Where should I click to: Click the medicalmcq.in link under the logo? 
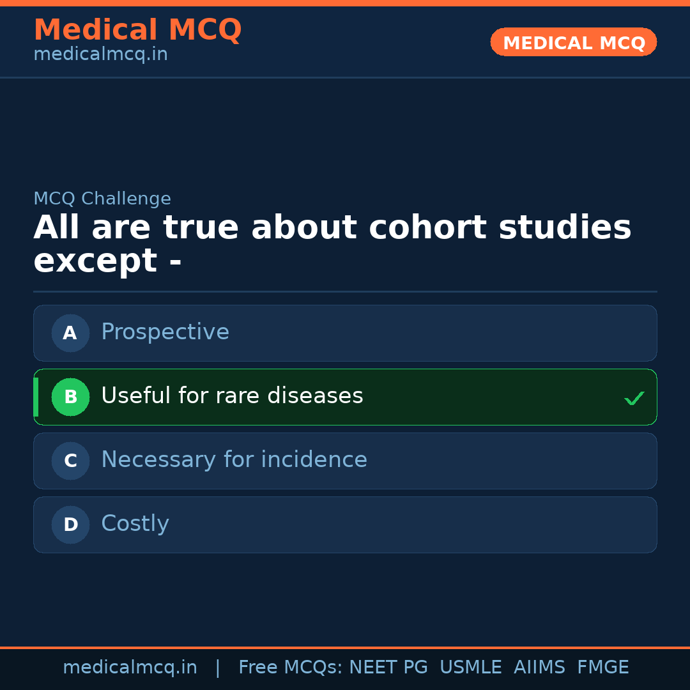click(100, 54)
